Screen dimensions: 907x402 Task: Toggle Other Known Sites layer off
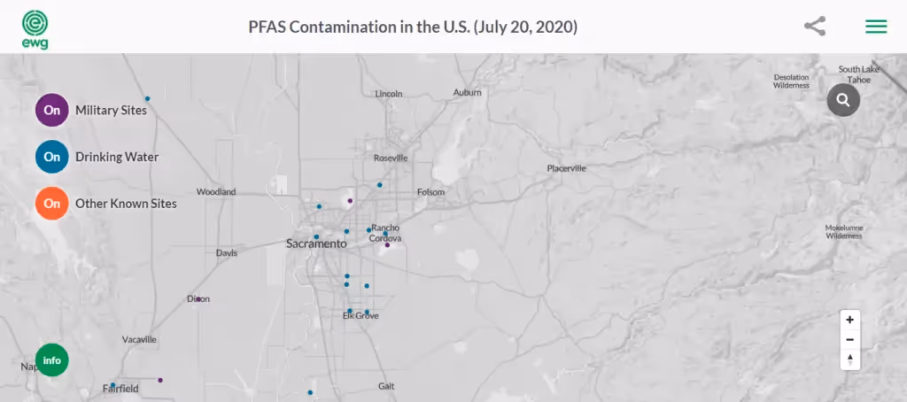click(x=52, y=204)
